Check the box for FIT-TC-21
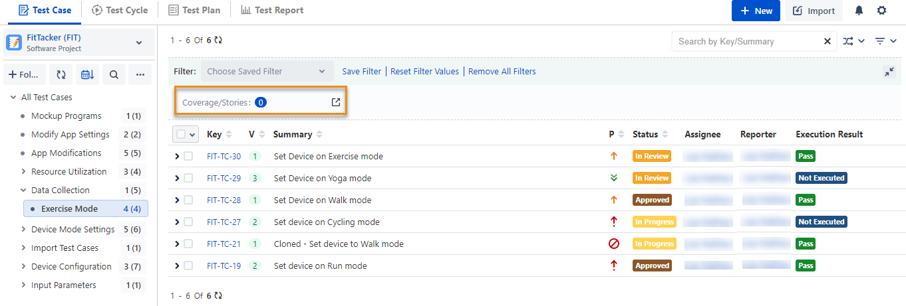906x306 pixels. 188,244
